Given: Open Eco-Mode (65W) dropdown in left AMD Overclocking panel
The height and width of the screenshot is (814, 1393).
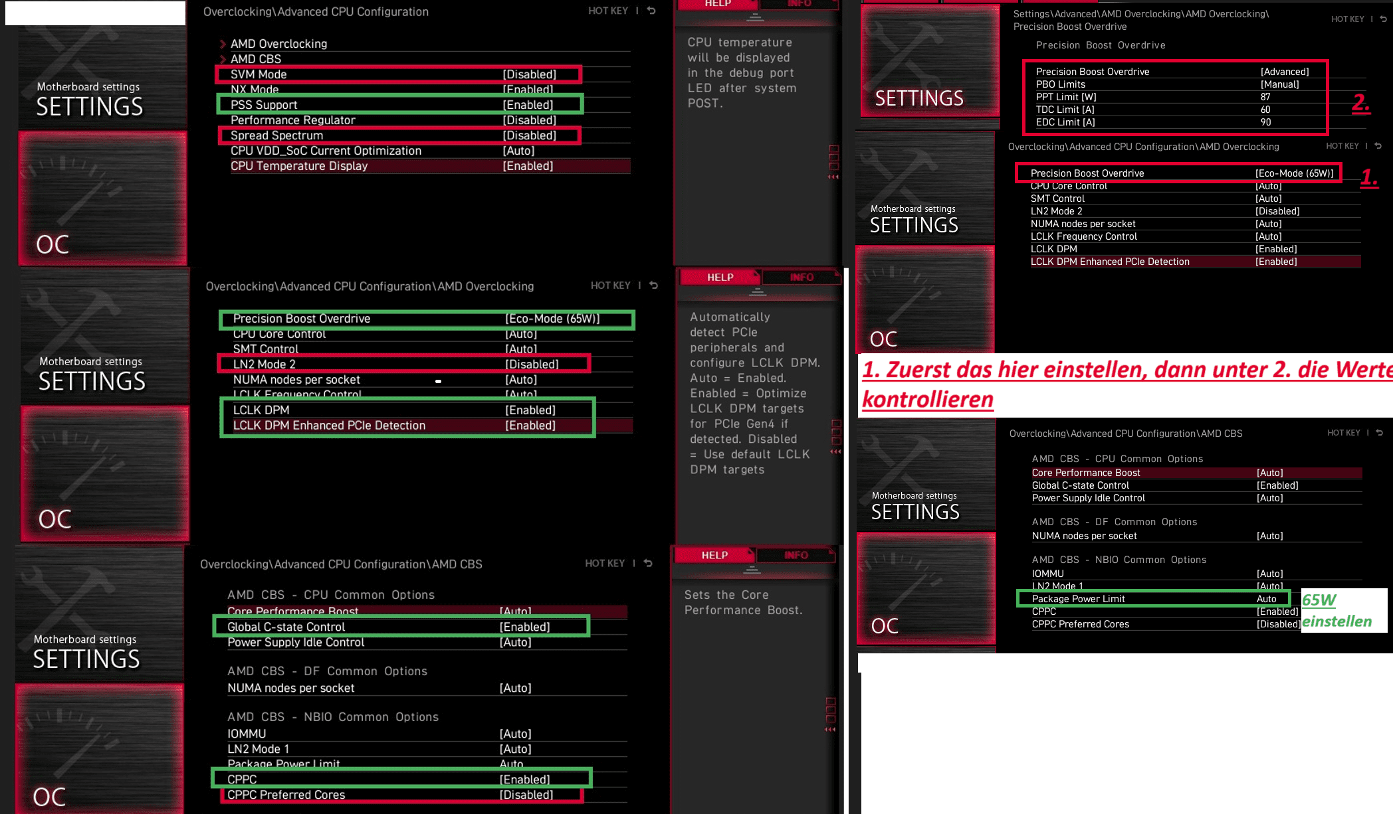Looking at the screenshot, I should 552,319.
